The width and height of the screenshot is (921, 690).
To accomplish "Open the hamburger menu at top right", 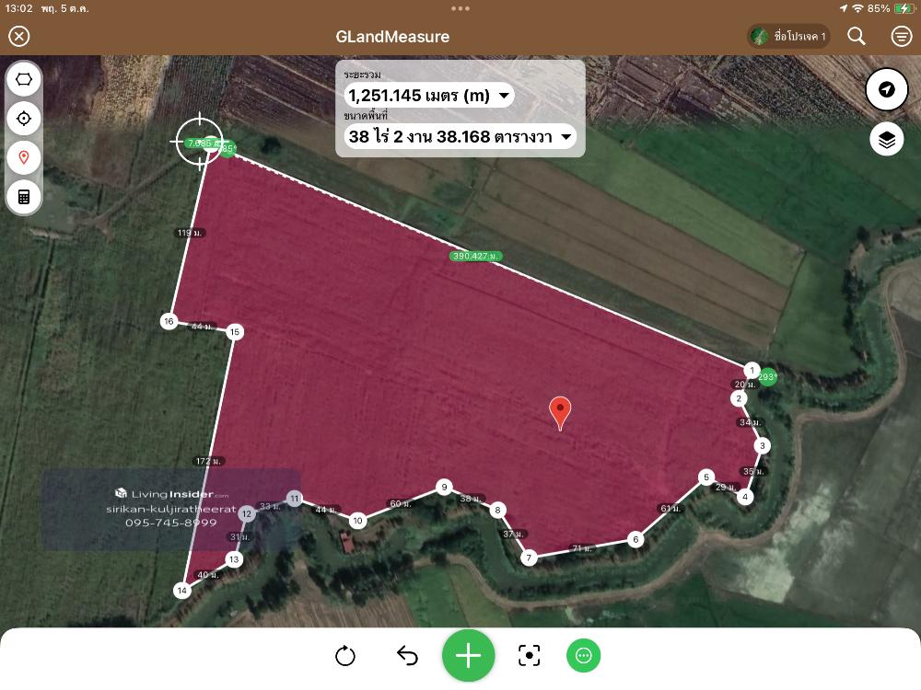I will click(x=902, y=37).
